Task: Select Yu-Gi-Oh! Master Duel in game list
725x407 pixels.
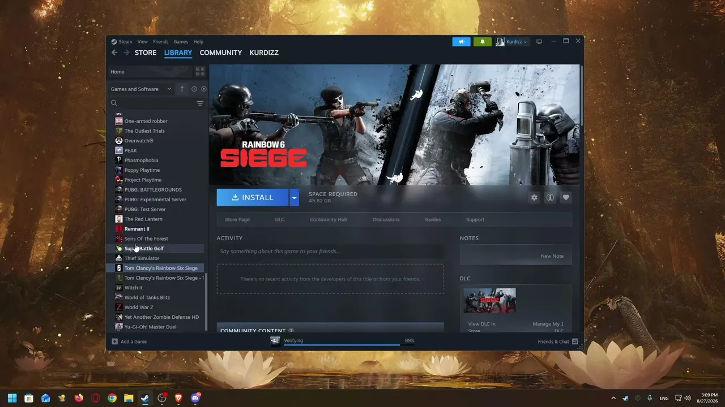Action: click(150, 327)
